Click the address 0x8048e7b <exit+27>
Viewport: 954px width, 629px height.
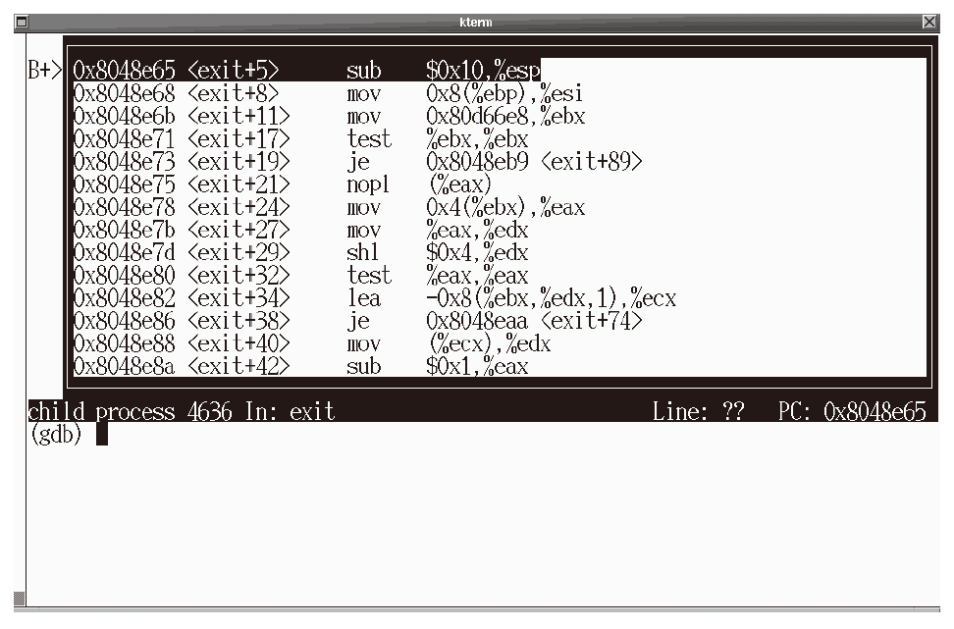(x=182, y=231)
